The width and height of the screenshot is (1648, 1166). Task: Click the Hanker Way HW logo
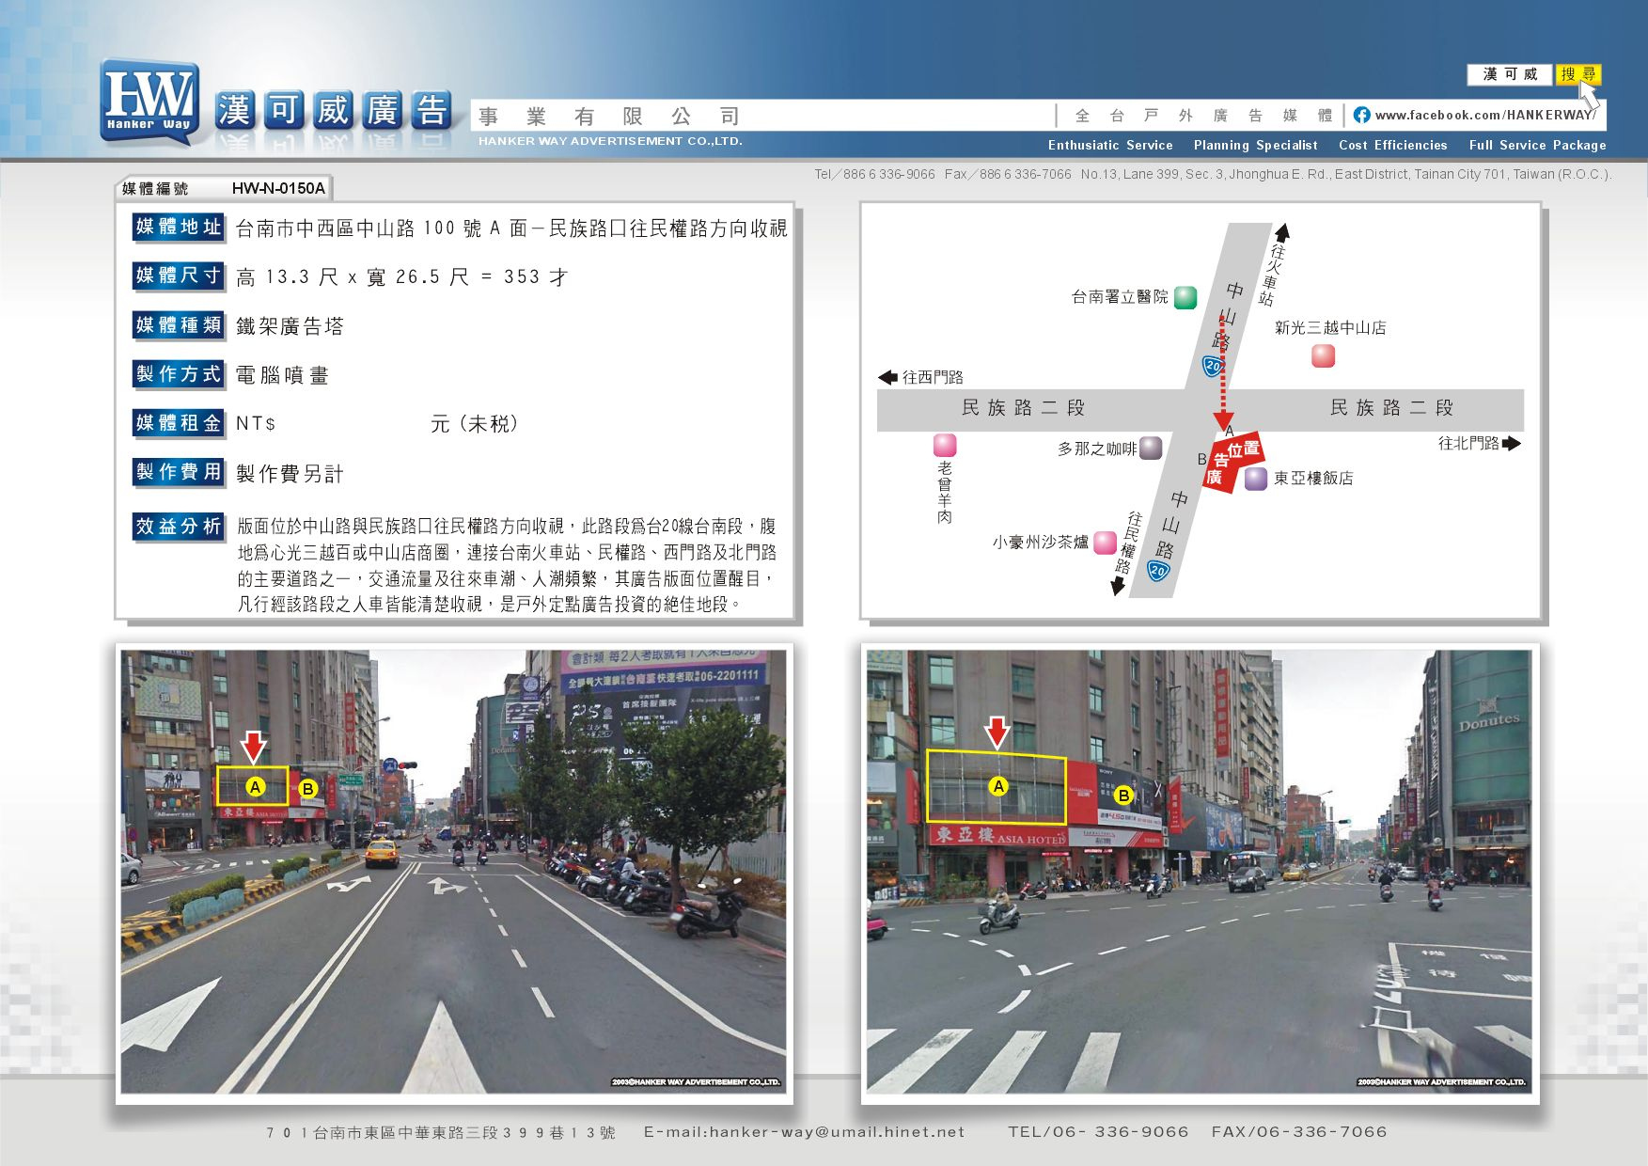pos(150,102)
